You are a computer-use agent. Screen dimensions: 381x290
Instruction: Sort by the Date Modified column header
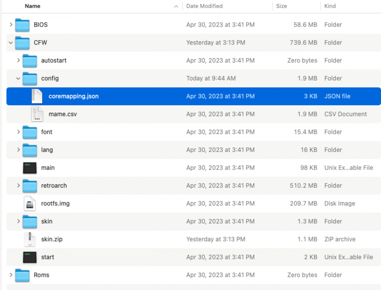(204, 6)
